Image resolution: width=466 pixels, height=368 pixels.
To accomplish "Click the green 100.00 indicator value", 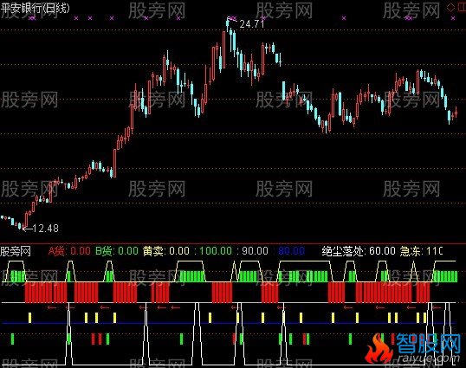I will pos(216,251).
